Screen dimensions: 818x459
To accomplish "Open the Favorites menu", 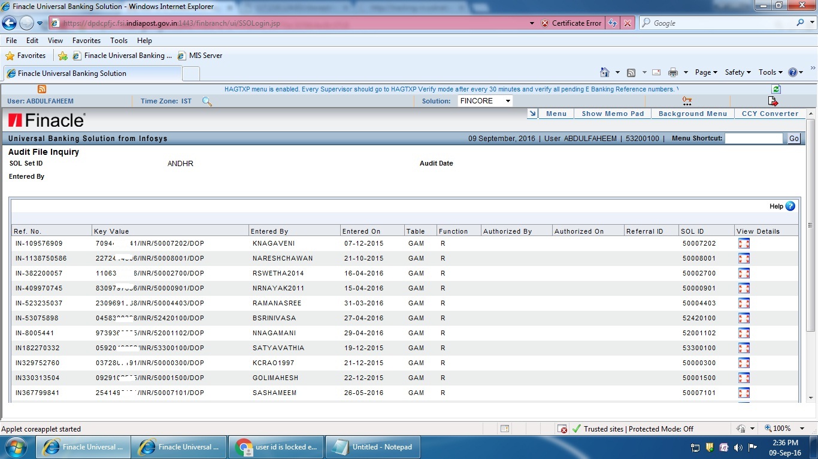I will tap(86, 40).
